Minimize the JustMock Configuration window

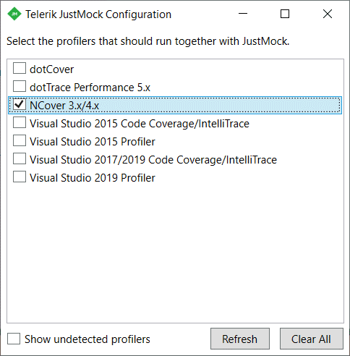click(x=243, y=14)
